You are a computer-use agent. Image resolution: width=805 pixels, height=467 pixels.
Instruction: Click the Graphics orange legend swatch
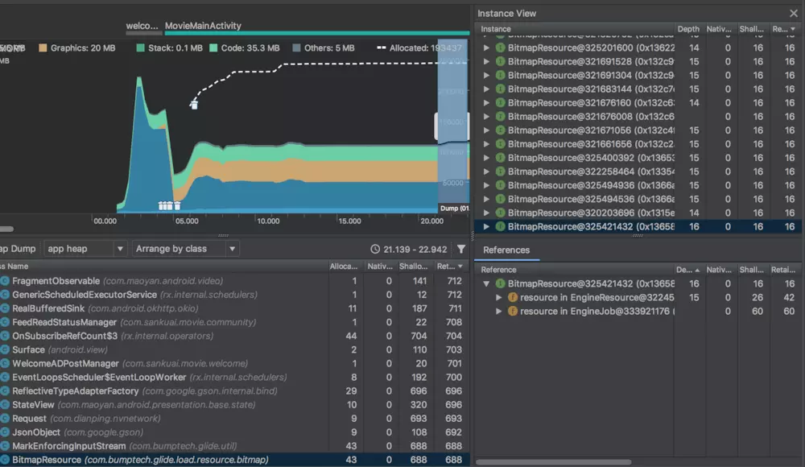43,48
